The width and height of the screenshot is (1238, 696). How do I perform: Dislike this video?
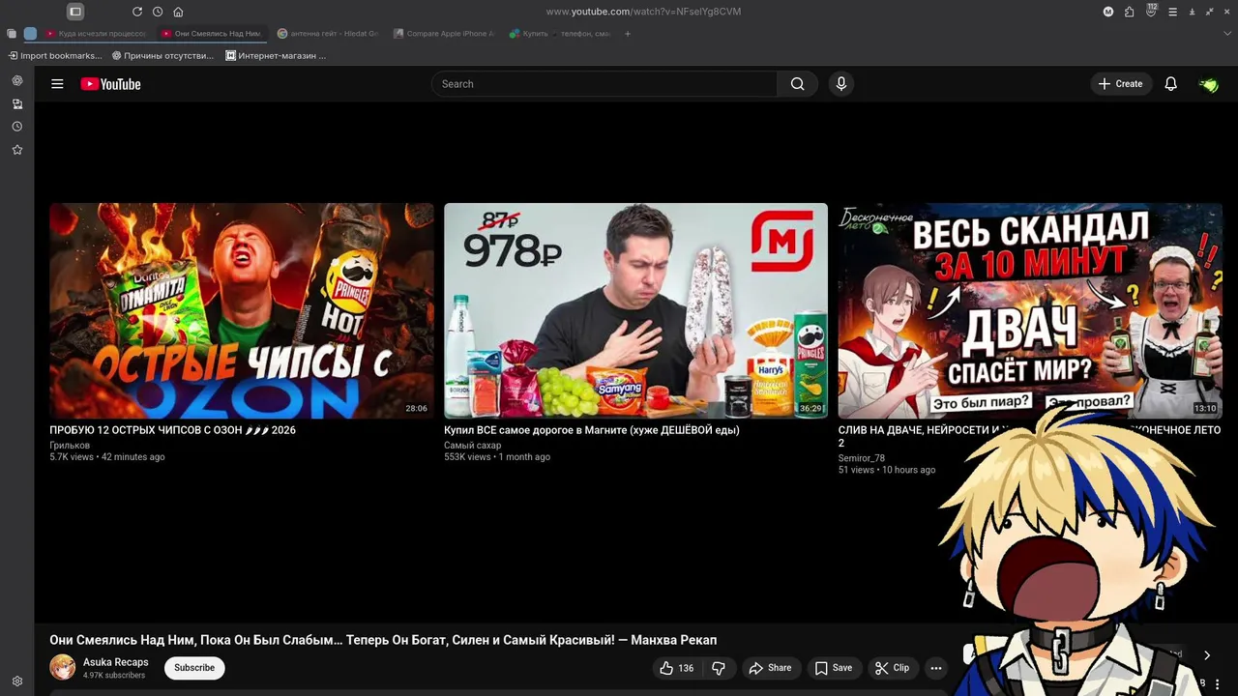coord(719,668)
